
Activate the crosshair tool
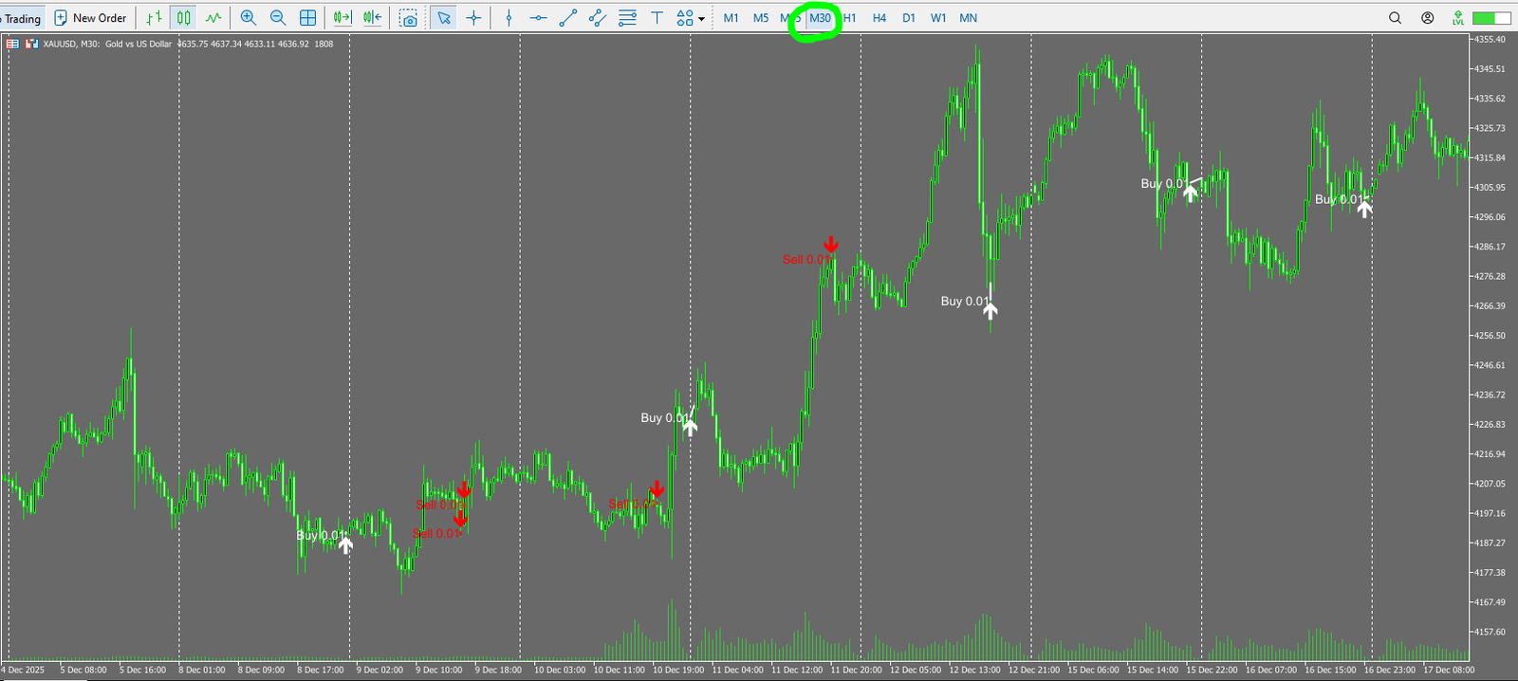tap(473, 18)
